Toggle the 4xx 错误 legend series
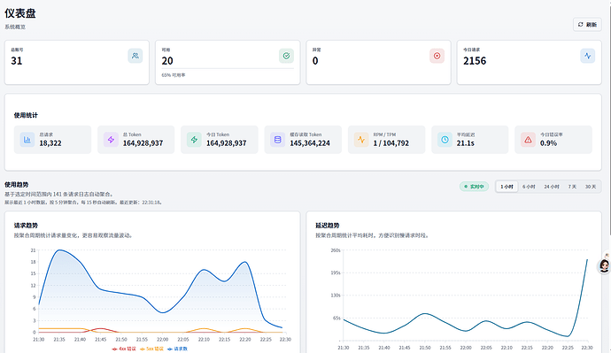 (124, 349)
